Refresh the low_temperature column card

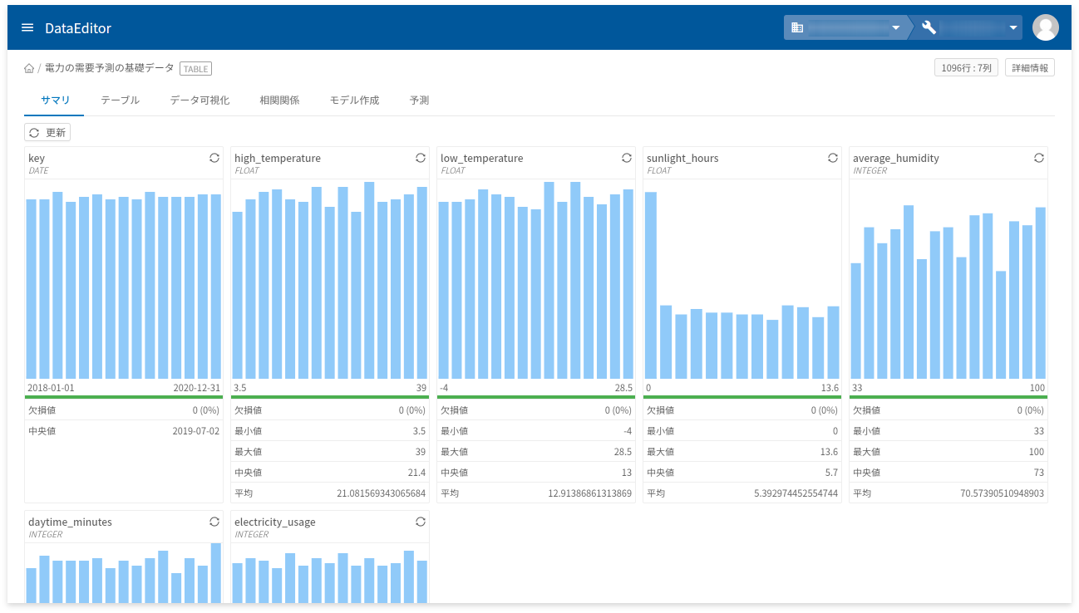click(627, 158)
